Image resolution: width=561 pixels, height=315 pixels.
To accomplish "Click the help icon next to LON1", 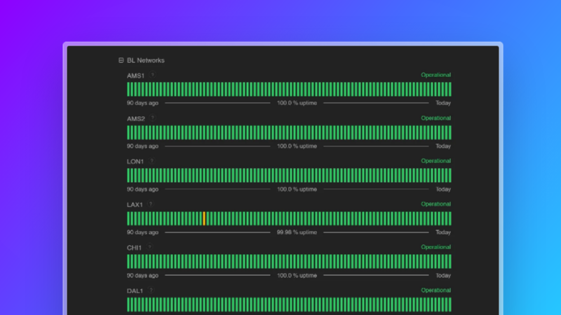I will click(x=151, y=161).
